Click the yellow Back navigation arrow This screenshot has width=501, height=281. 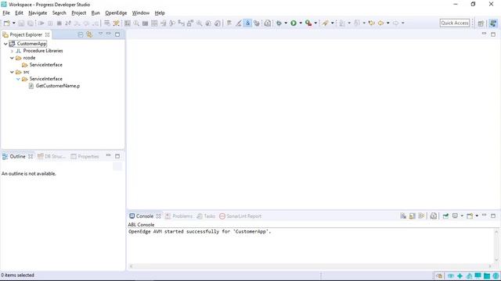pos(381,23)
